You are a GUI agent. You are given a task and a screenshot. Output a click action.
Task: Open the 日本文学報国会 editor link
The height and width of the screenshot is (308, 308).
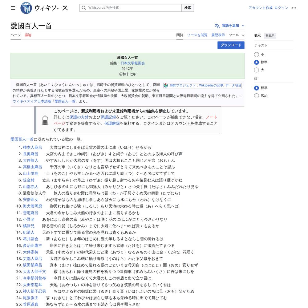pos(132,63)
